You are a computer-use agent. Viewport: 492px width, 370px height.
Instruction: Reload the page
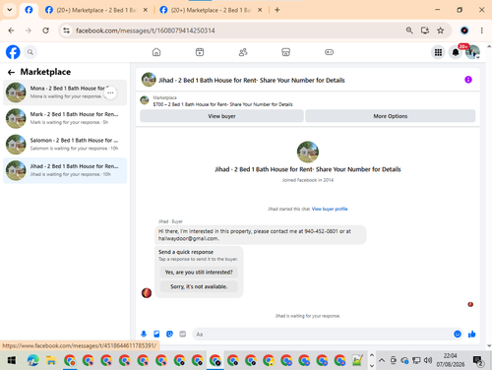(x=45, y=31)
